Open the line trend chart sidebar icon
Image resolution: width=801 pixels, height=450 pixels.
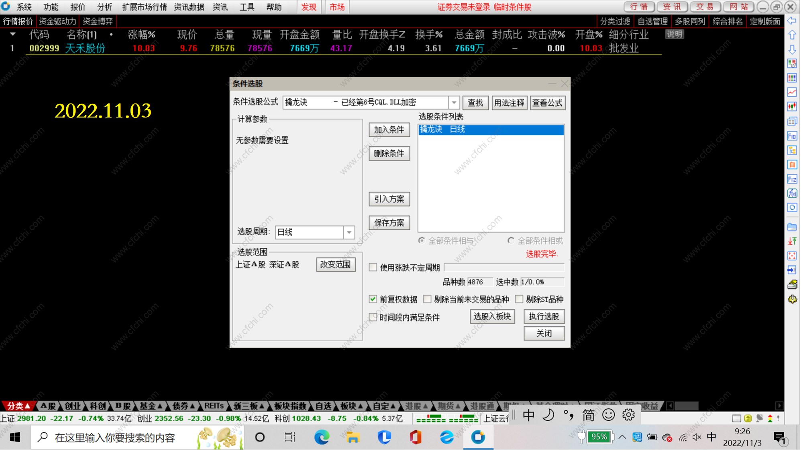[792, 92]
